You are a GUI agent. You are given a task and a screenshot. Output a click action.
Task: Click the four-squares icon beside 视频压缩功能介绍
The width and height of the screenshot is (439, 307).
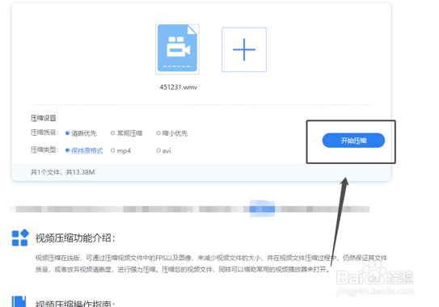click(20, 238)
